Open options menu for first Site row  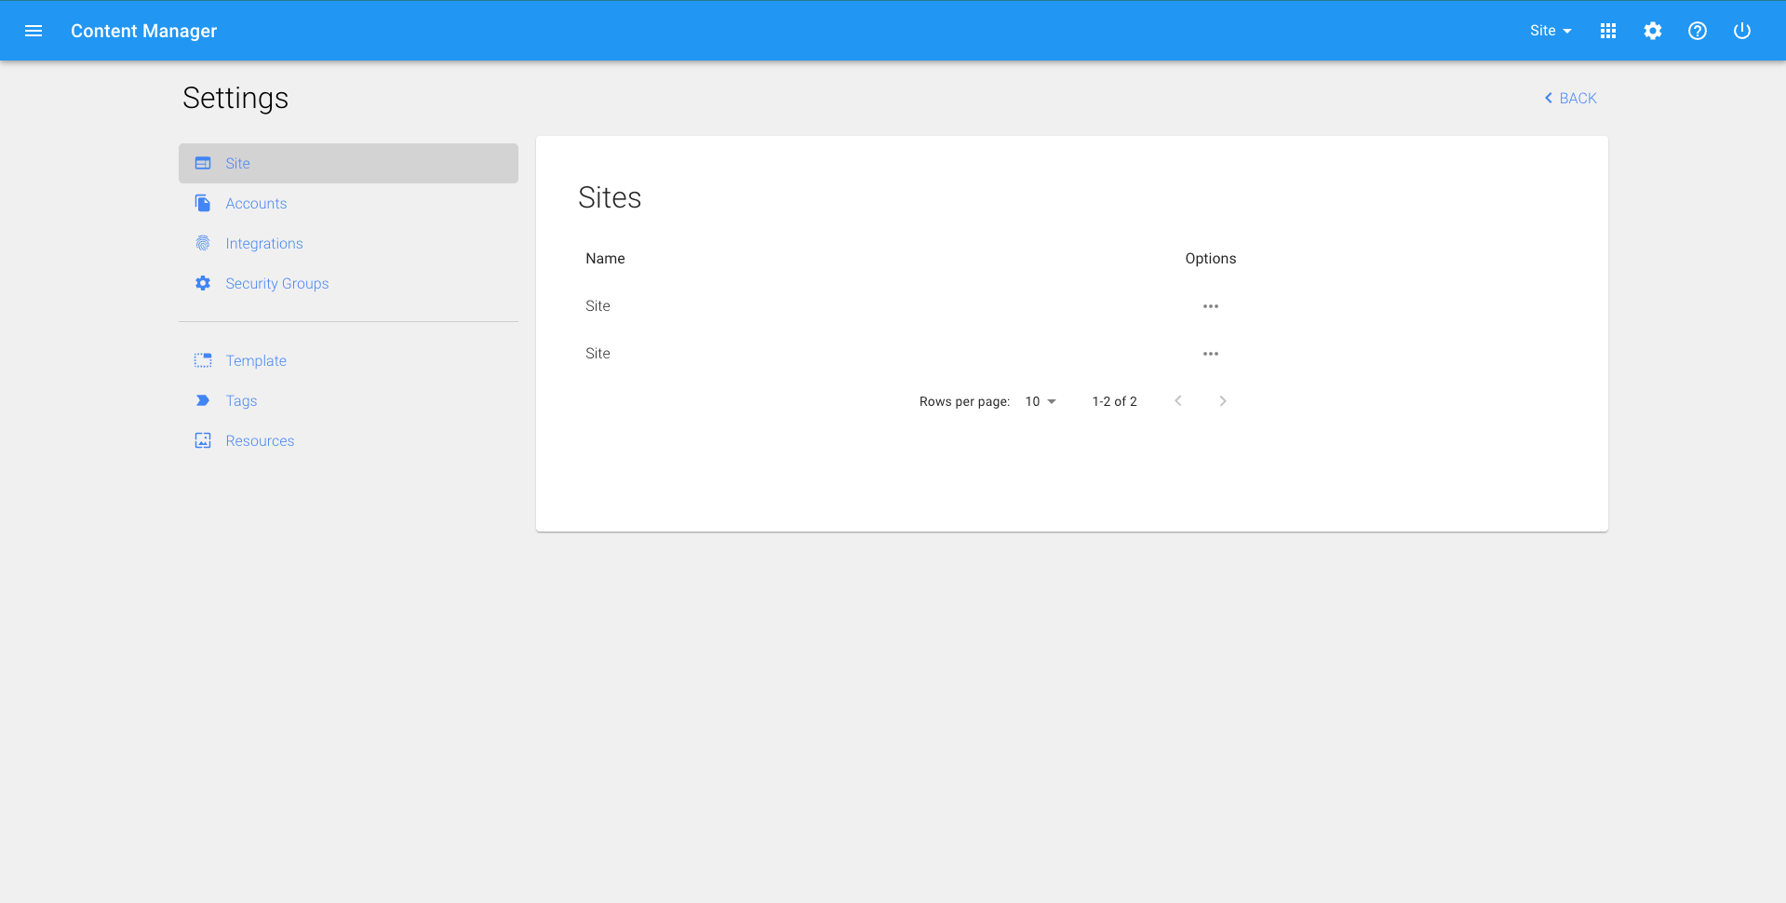(x=1210, y=306)
